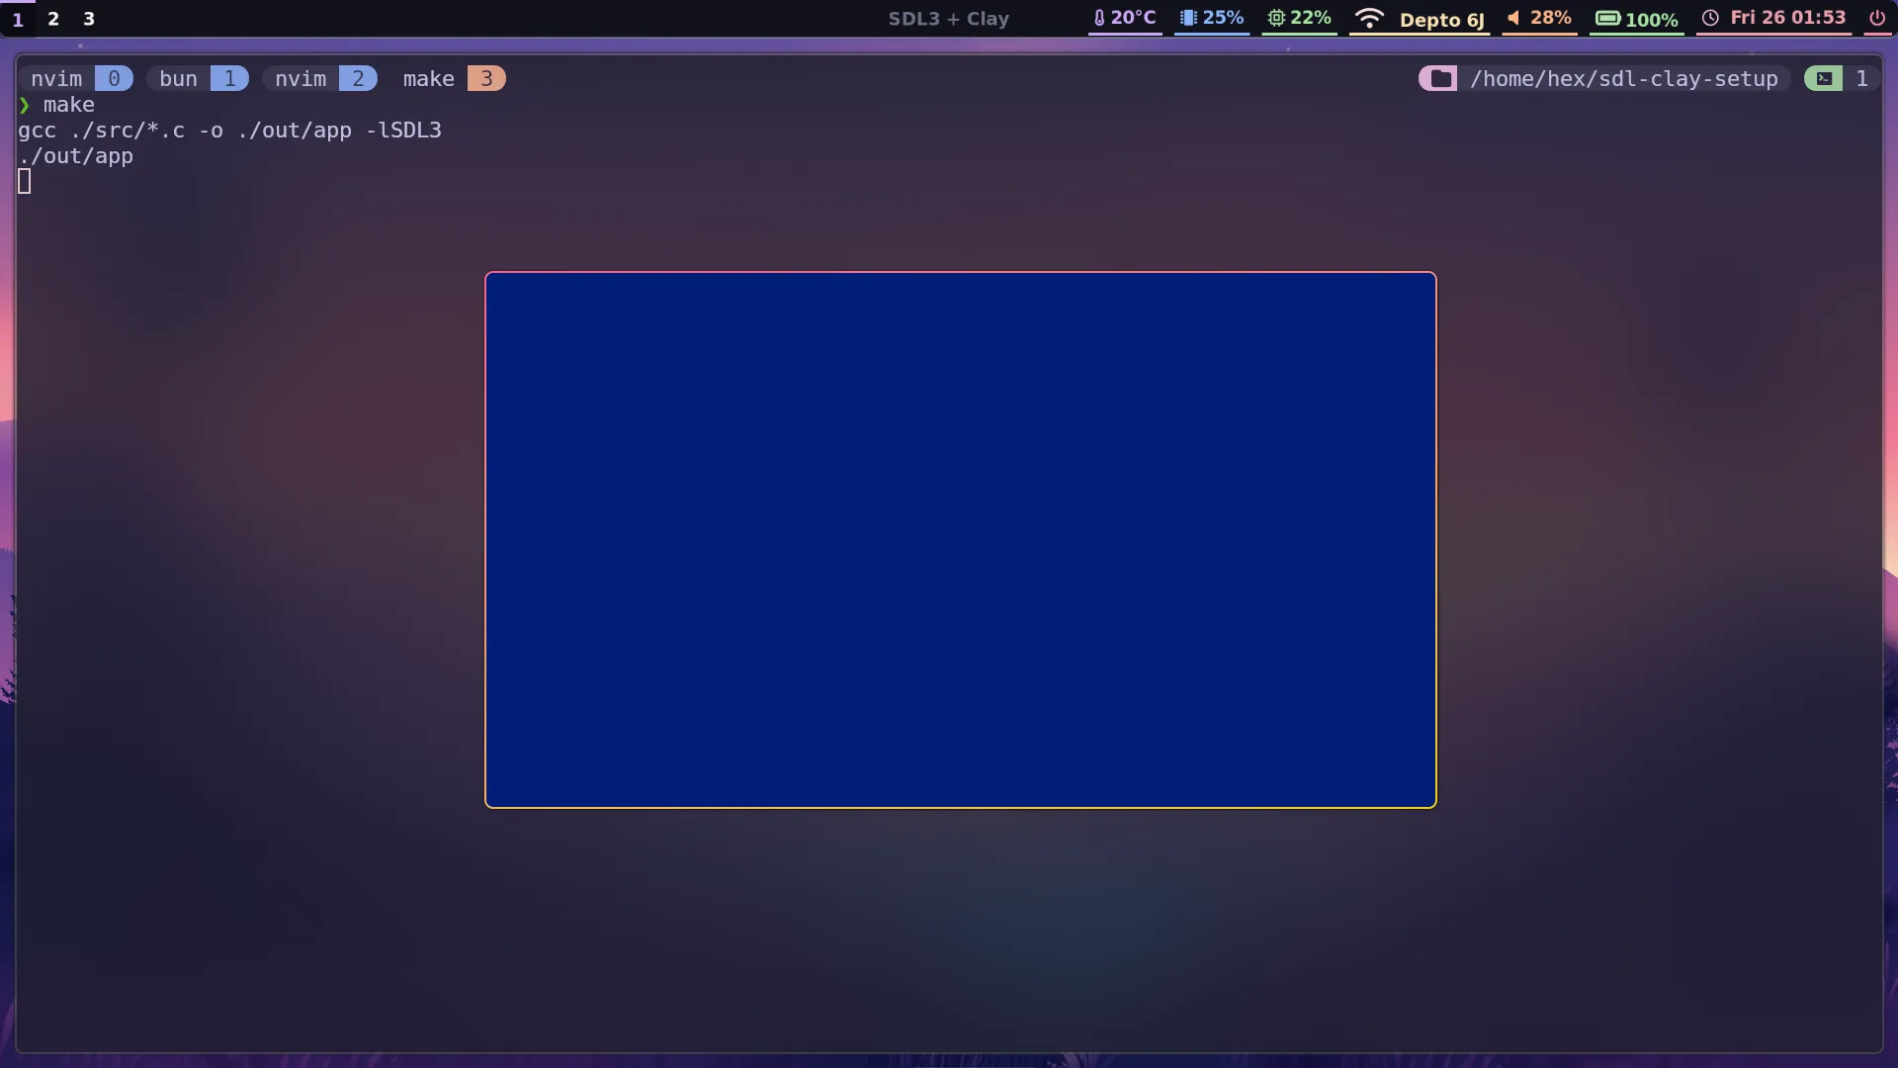Open the power menu icon
The image size is (1898, 1068).
(1876, 18)
